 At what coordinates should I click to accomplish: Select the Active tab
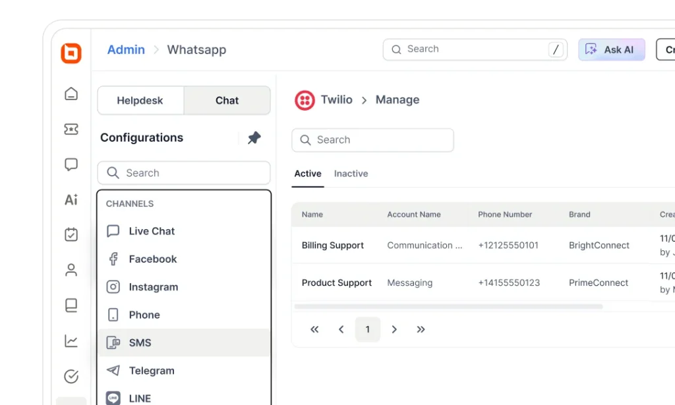[x=308, y=174]
